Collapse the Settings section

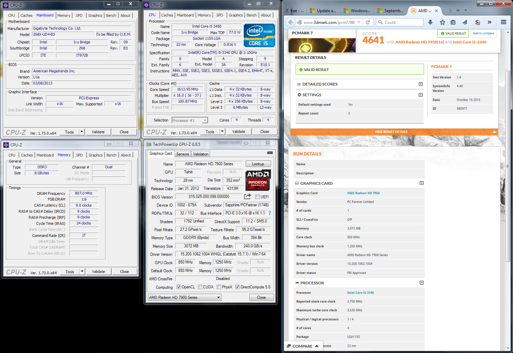pyautogui.click(x=420, y=95)
